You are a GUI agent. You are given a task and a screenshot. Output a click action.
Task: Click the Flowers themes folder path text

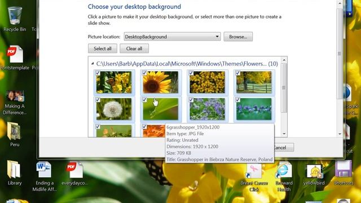point(187,64)
